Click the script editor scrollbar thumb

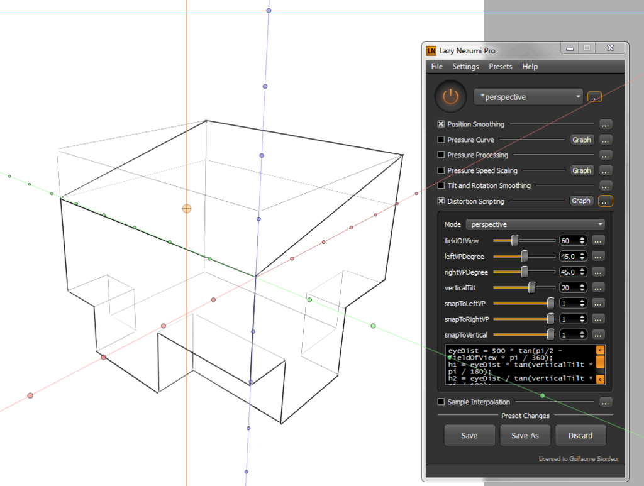click(x=600, y=362)
